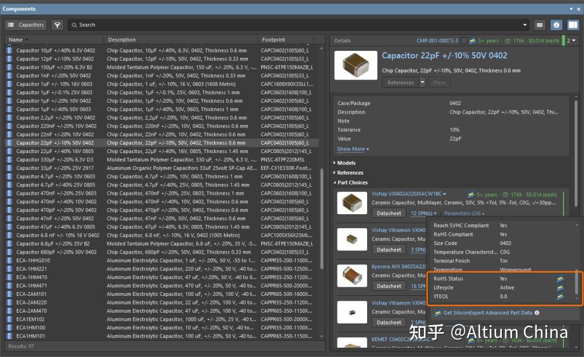Open the dropdown showing 2
584x357 pixels.
(571, 41)
